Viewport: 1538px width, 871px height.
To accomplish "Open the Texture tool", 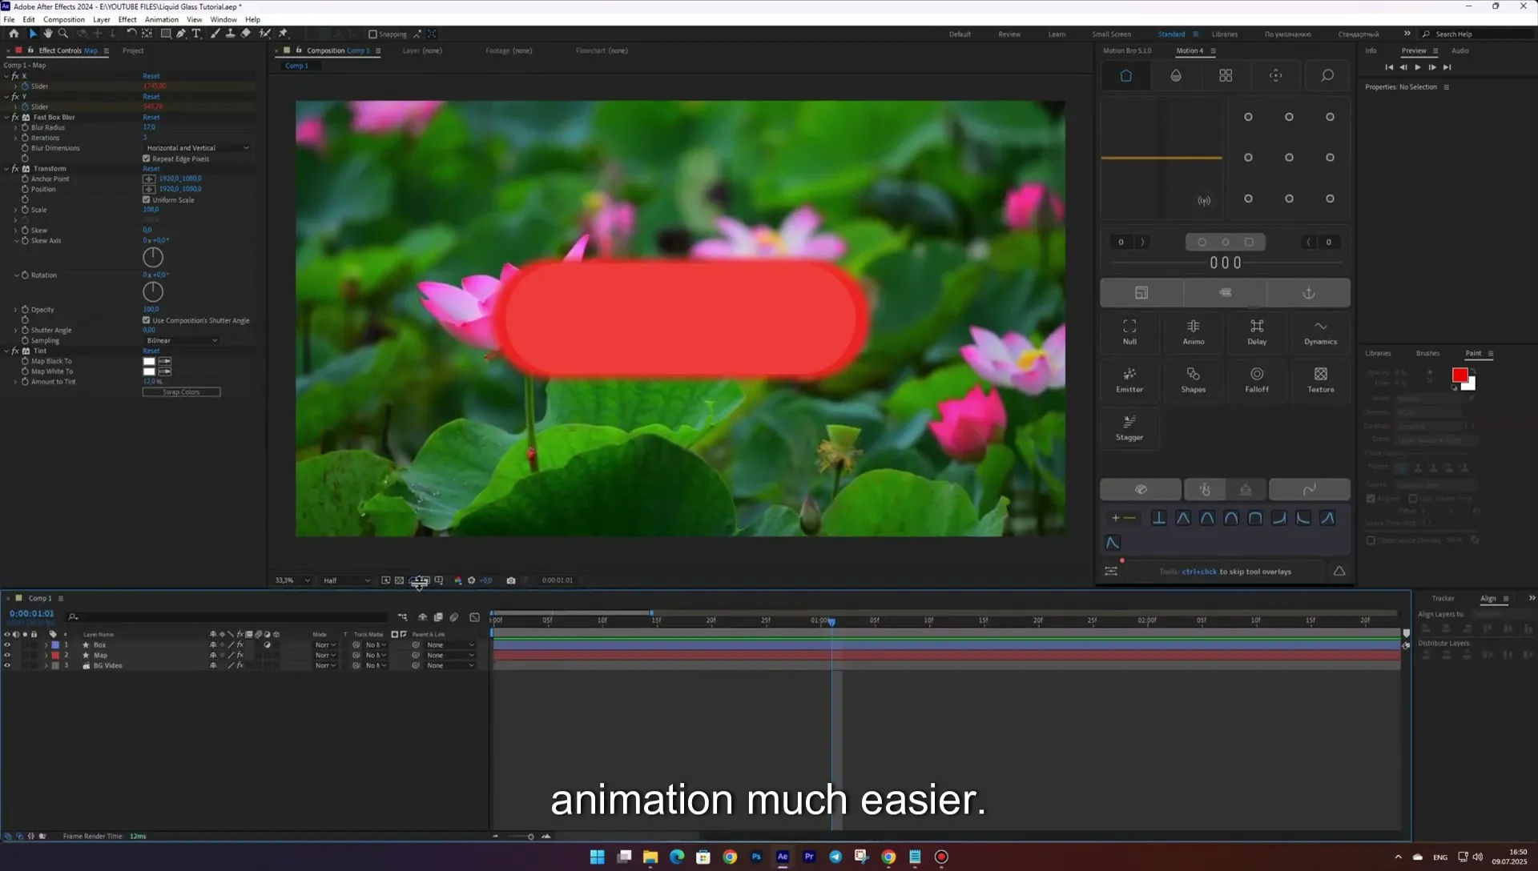I will point(1320,379).
